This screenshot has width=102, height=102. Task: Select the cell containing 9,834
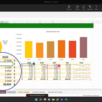(53, 69)
